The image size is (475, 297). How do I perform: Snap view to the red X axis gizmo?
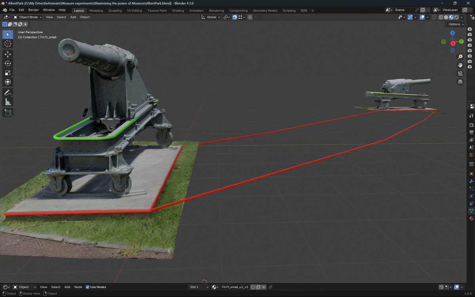453,44
